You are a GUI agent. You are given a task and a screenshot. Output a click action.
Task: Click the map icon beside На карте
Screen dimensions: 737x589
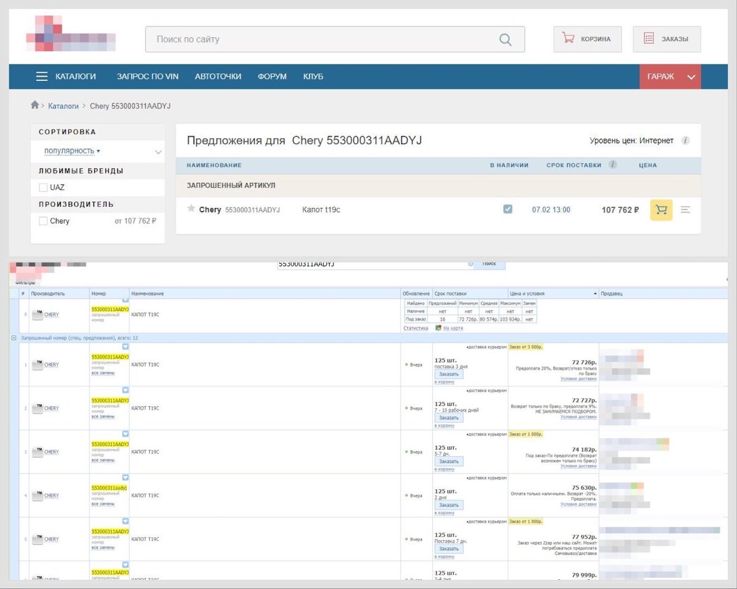[438, 328]
